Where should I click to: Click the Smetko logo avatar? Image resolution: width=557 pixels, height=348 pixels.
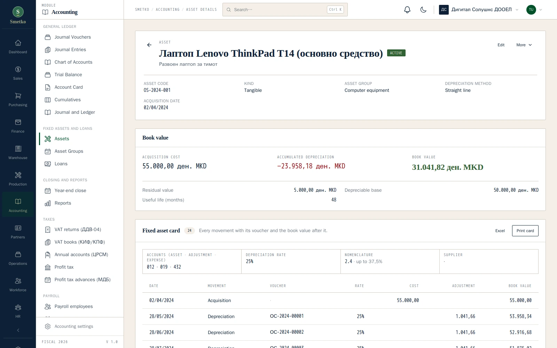click(x=18, y=12)
